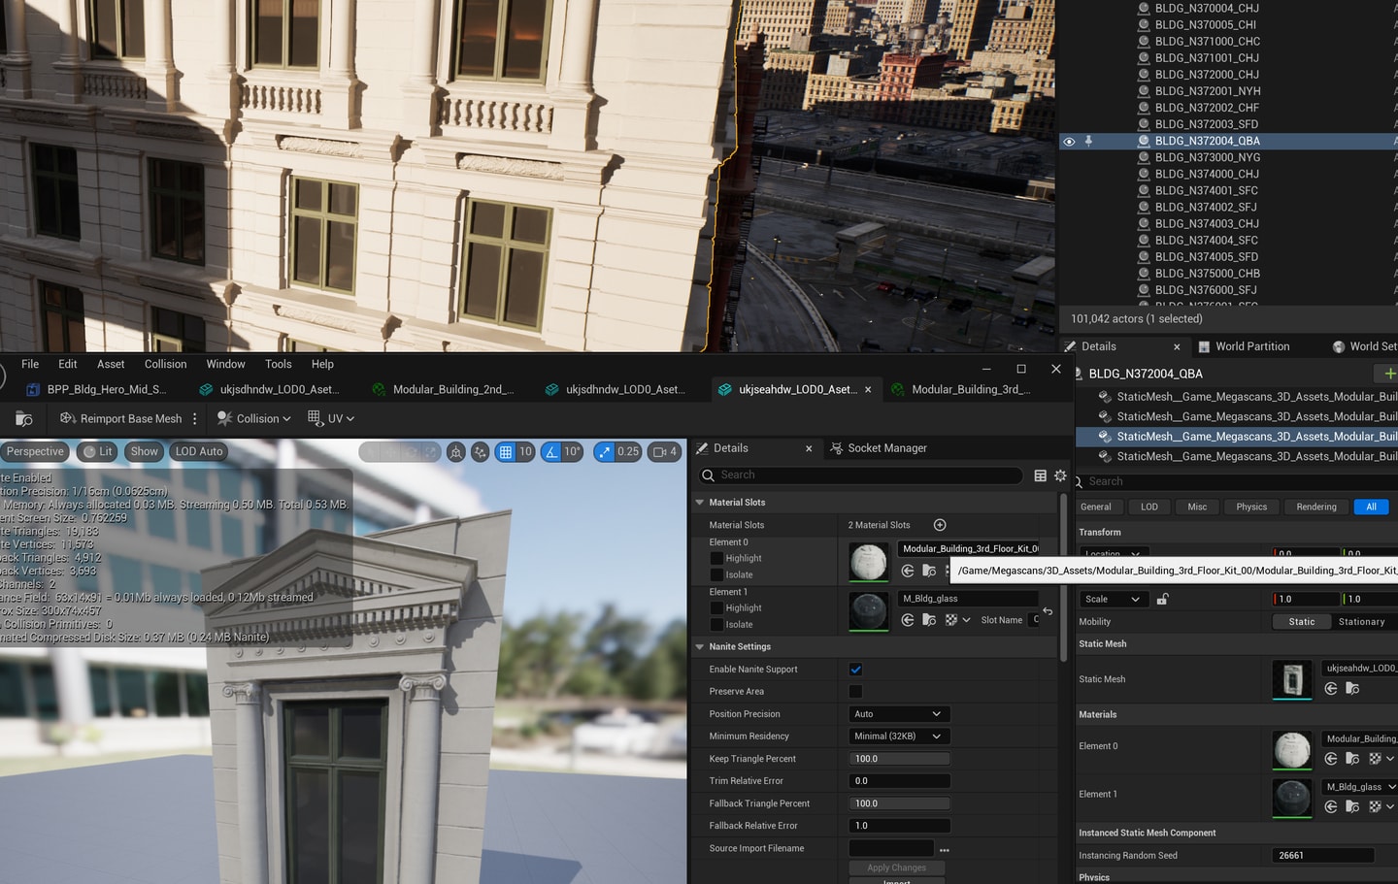1398x884 pixels.
Task: Use selected asset for M_Bldg_glass slot
Action: (x=908, y=620)
